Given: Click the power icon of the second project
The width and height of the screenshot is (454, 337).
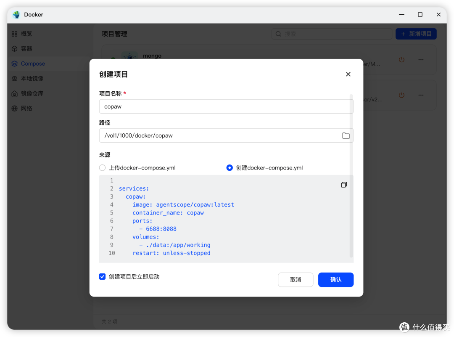Looking at the screenshot, I should coord(401,95).
